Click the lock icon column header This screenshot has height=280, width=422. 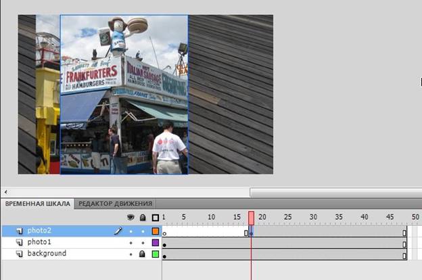pos(143,218)
